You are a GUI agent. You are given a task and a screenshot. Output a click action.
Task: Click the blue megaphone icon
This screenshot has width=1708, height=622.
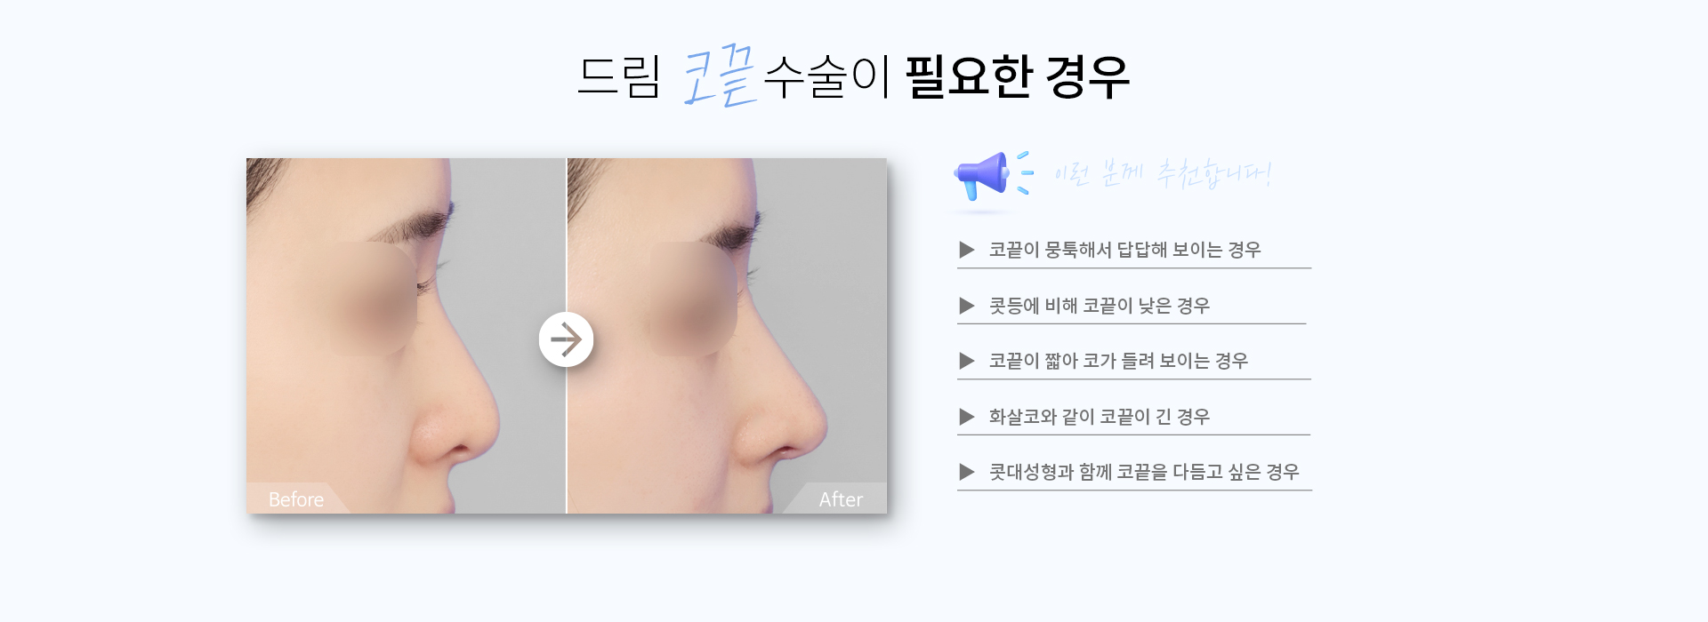click(981, 175)
